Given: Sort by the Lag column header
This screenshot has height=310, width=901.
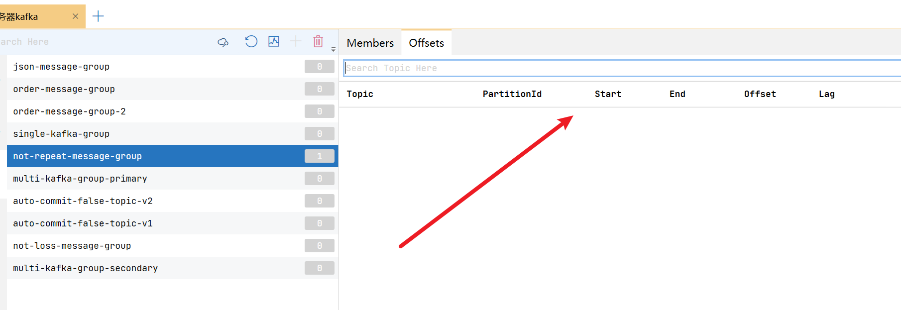Looking at the screenshot, I should [x=827, y=94].
